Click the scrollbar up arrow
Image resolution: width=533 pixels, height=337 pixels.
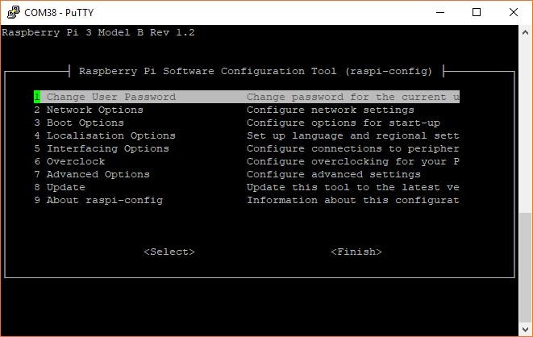click(525, 32)
